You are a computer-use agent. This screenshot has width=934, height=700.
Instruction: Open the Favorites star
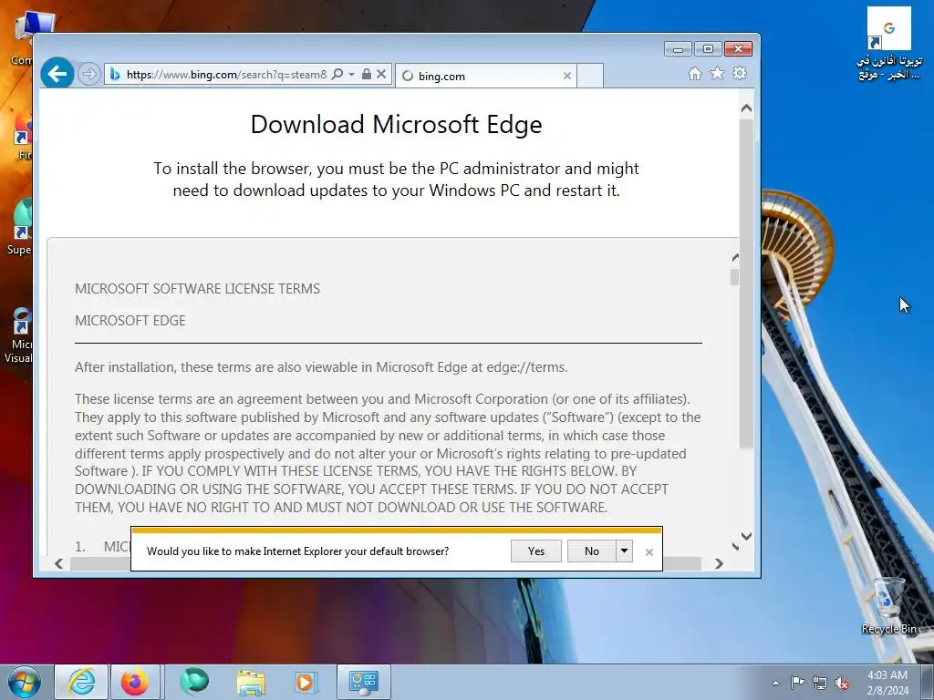tap(717, 73)
